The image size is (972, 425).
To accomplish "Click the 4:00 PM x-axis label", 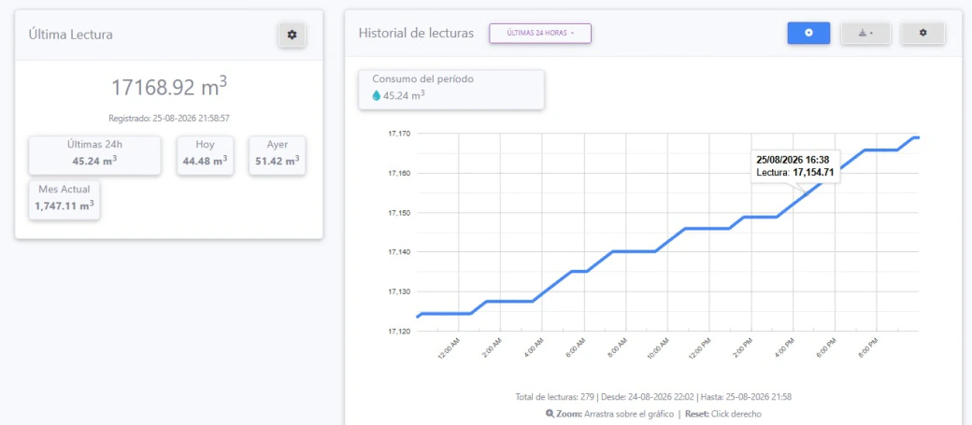I will (783, 350).
